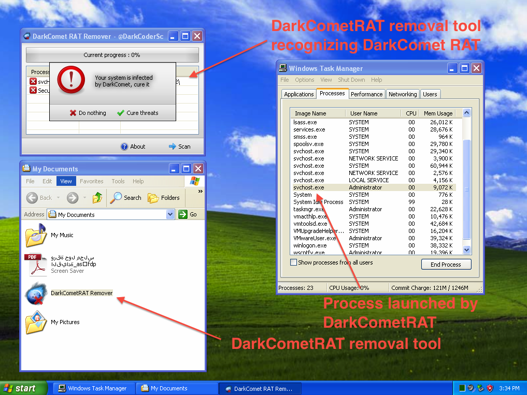
Task: Click the Back navigation arrow
Action: [x=32, y=198]
